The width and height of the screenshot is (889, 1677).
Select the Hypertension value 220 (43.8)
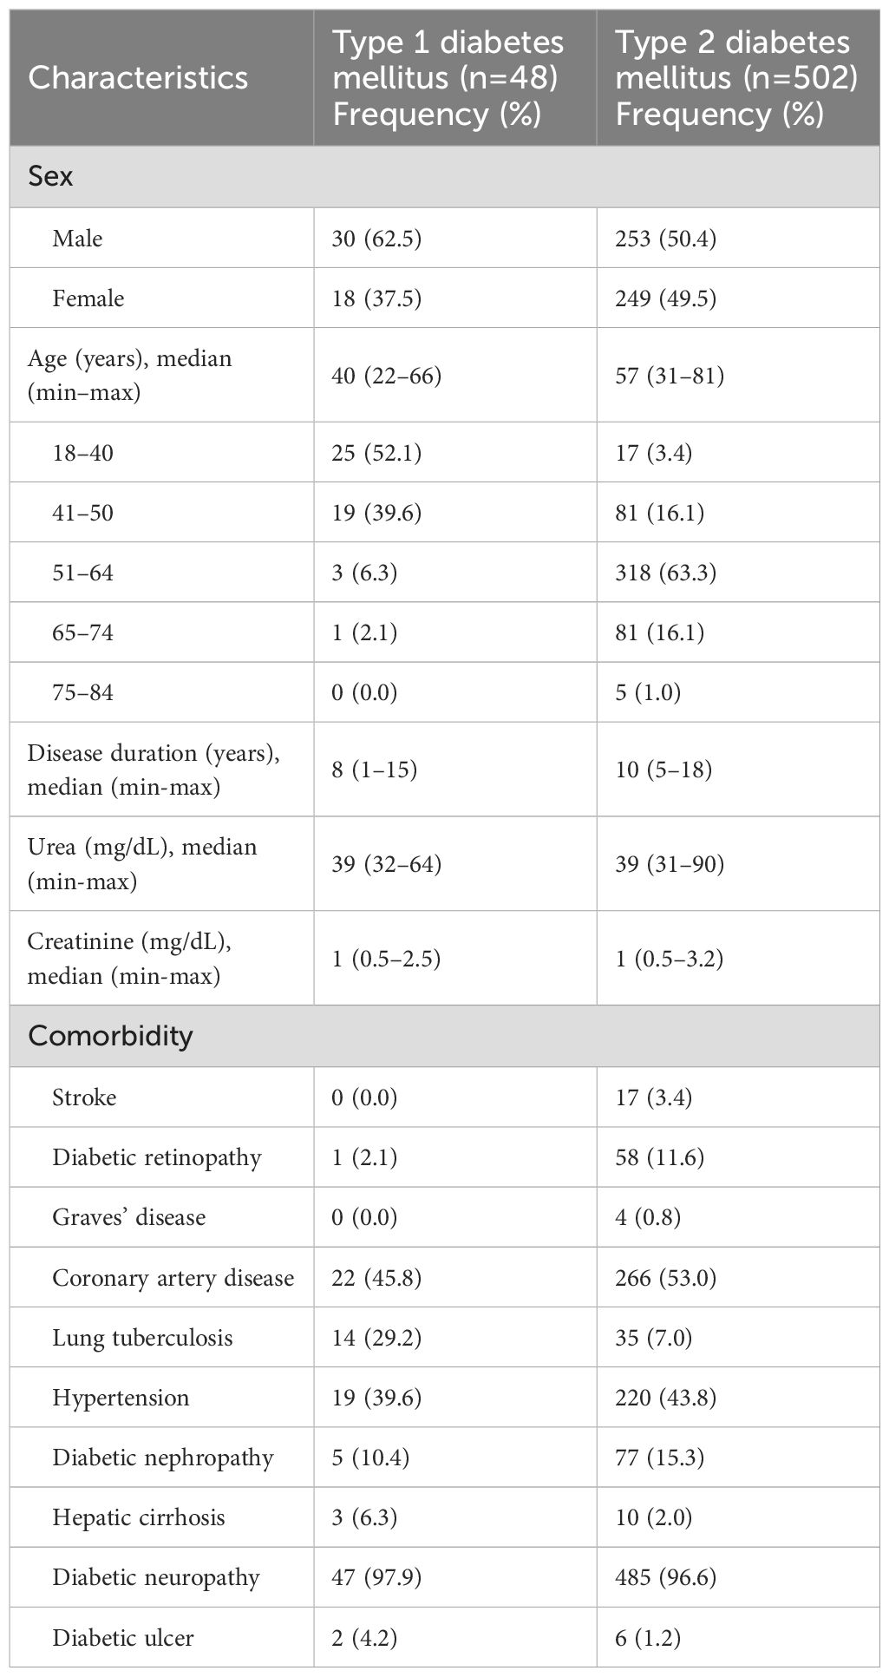tap(666, 1398)
